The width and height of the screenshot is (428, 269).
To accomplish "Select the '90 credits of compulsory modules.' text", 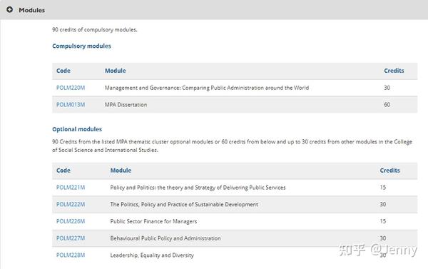I will (94, 29).
